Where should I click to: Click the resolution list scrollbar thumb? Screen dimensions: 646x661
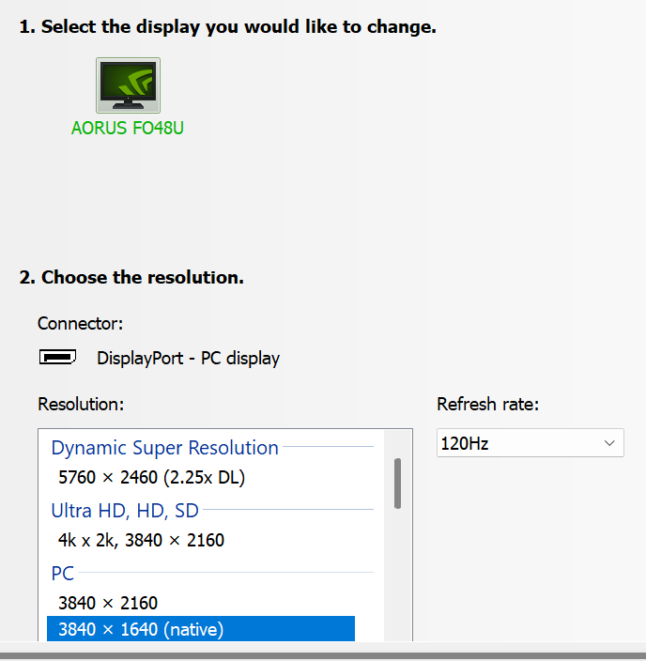pos(397,484)
